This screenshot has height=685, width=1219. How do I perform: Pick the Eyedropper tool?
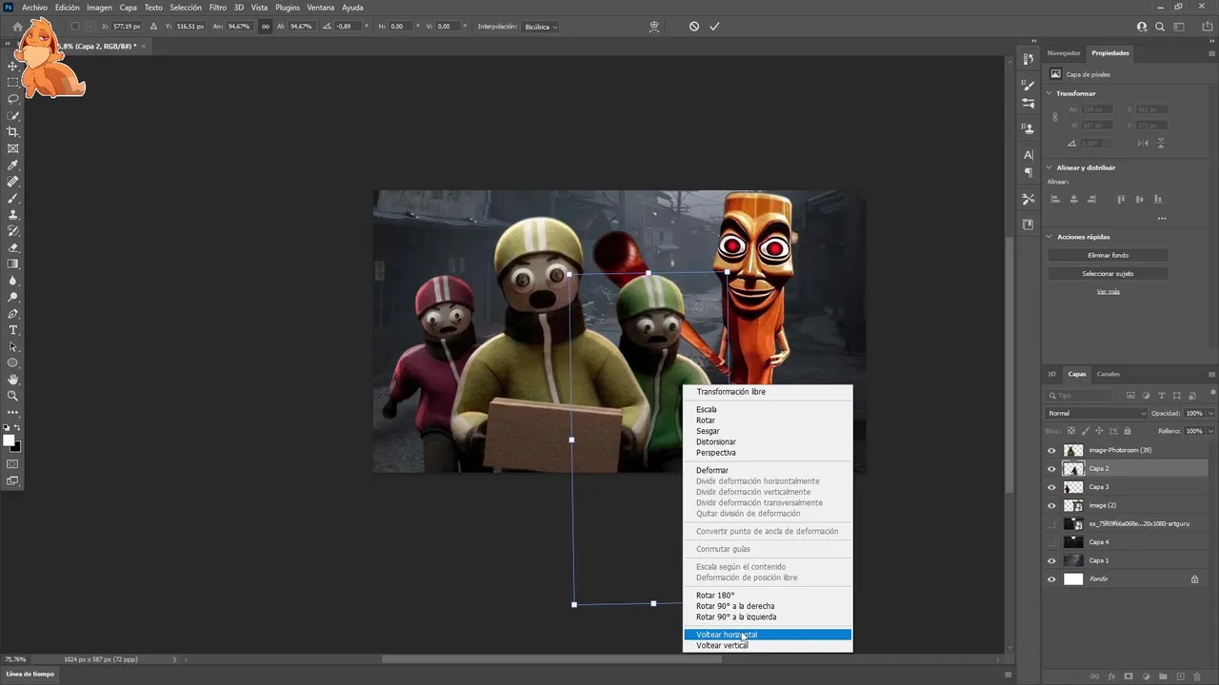[x=13, y=165]
